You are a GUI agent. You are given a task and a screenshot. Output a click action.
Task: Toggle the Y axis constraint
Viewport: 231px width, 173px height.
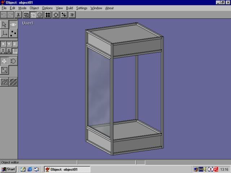point(9,44)
